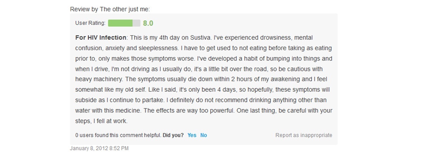Image resolution: width=421 pixels, height=161 pixels.
Task: Click the User Rating label
Action: 90,23
